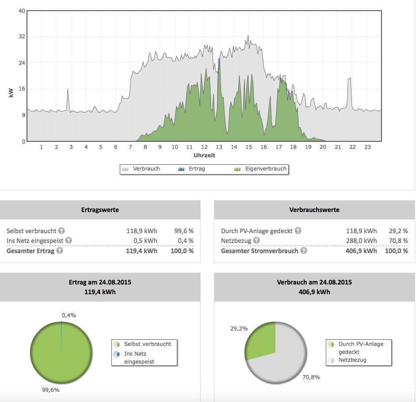Click the question mark next to Netzbezug
This screenshot has height=402, width=416.
(x=257, y=241)
